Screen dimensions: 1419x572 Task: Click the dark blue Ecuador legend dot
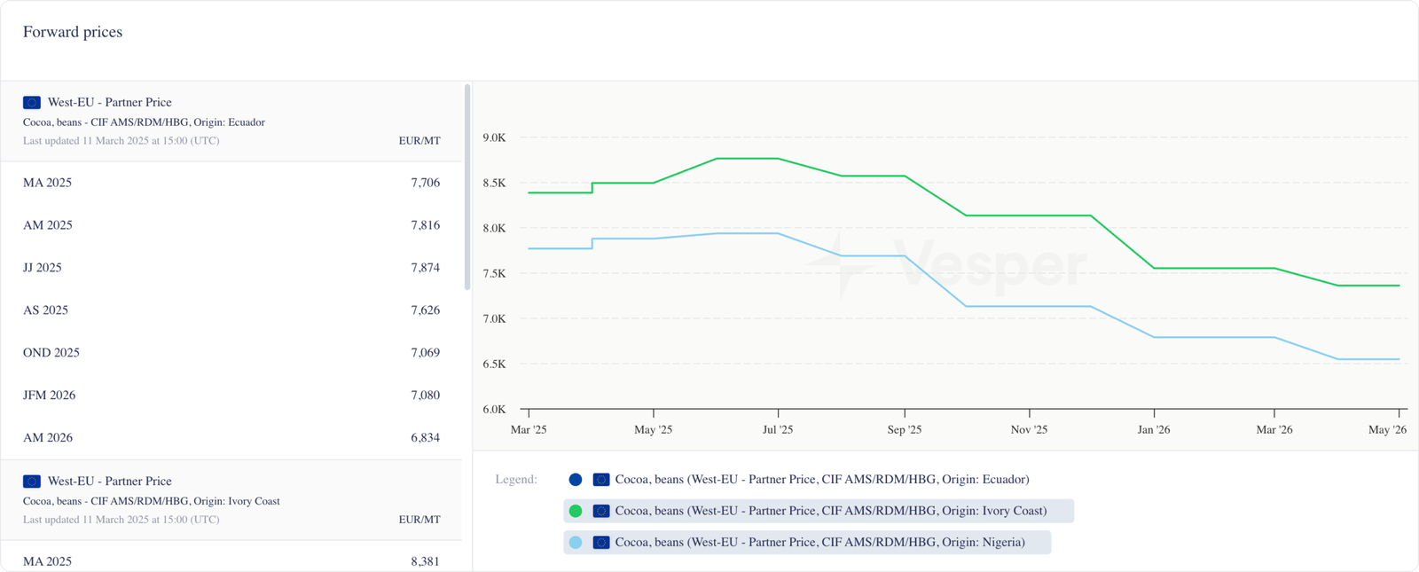[576, 480]
